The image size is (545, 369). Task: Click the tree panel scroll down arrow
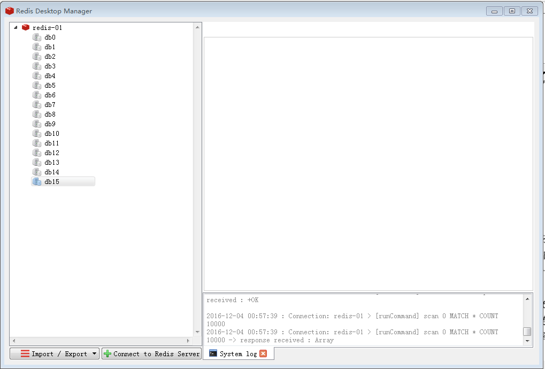point(197,332)
